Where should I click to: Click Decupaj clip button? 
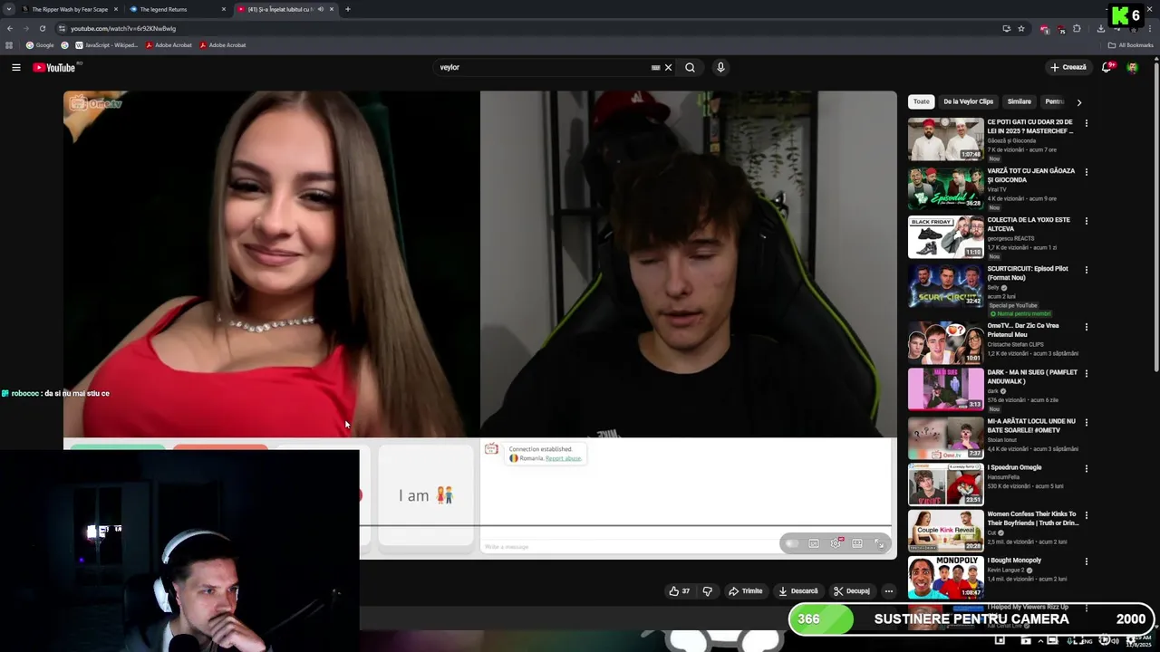click(x=852, y=591)
